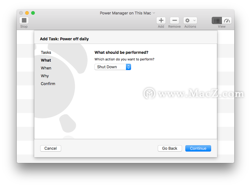The image size is (251, 187).
Task: Click 'Which action do you want to perform?' text
Action: (x=124, y=60)
